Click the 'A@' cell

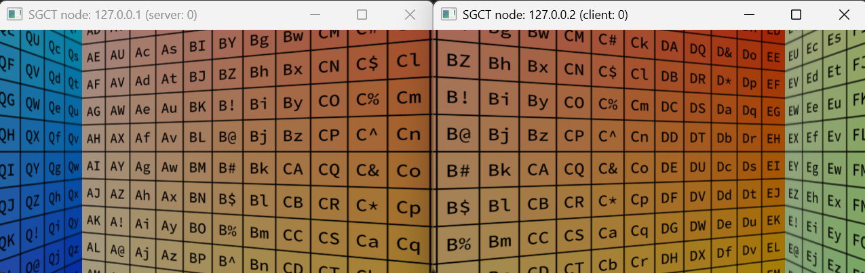[x=117, y=249]
